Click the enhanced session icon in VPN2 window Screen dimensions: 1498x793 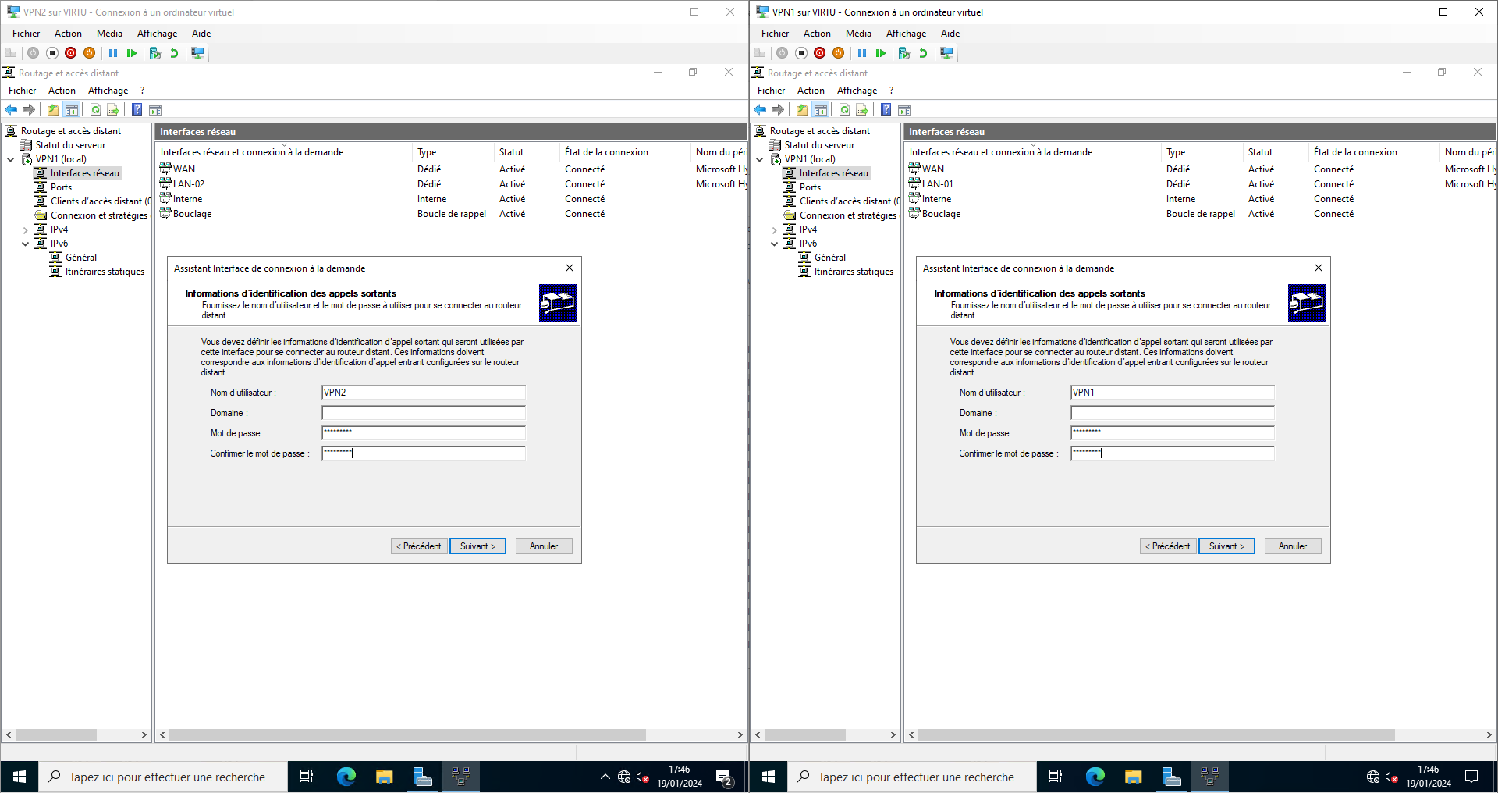click(x=197, y=53)
